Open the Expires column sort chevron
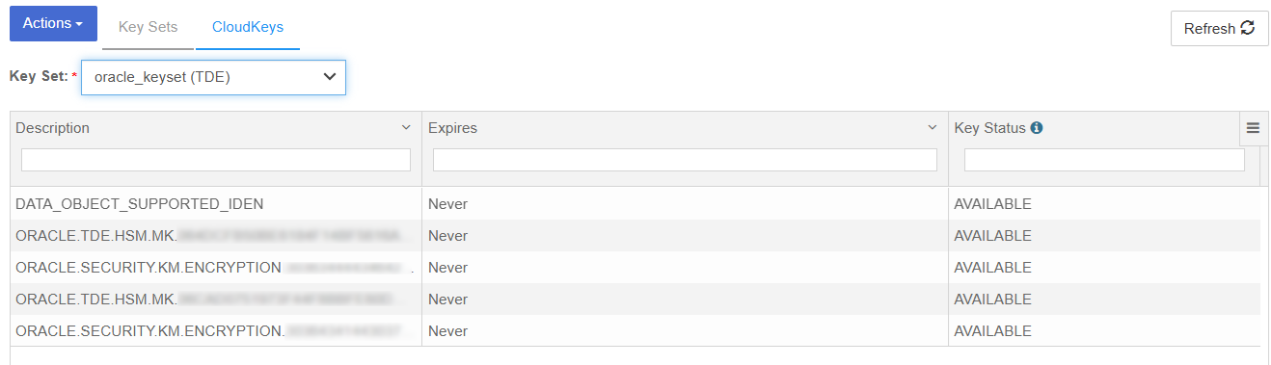 click(933, 128)
